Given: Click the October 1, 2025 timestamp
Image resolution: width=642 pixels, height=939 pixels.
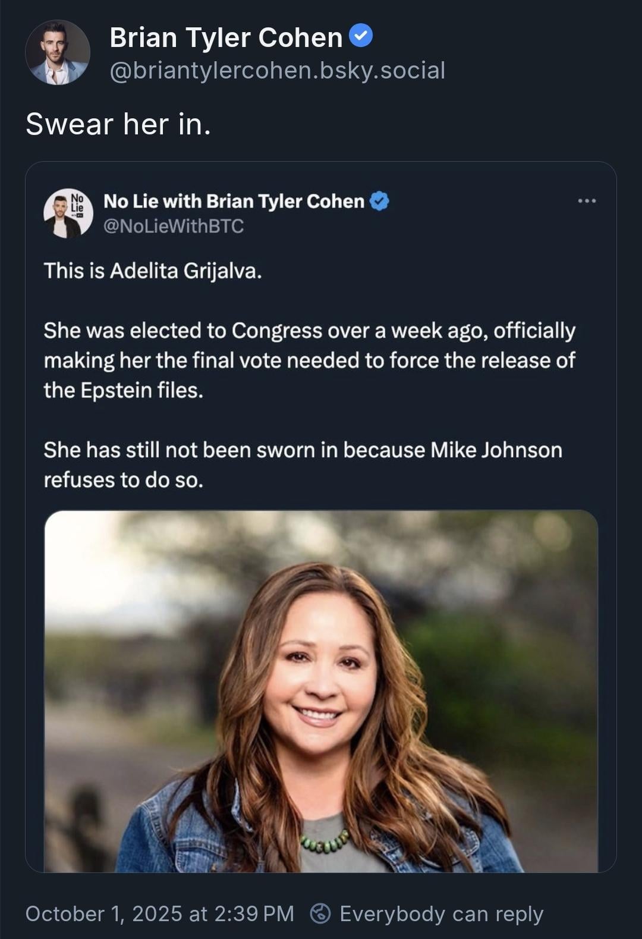Looking at the screenshot, I should point(159,913).
